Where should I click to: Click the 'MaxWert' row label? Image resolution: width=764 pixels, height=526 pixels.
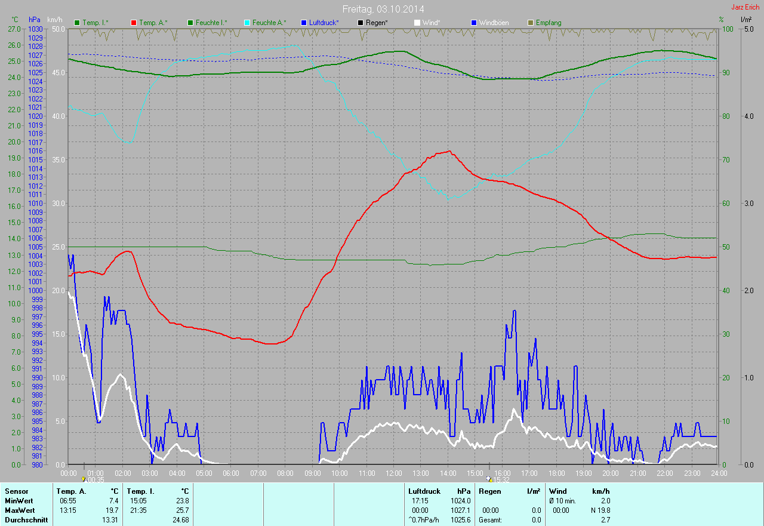point(20,510)
